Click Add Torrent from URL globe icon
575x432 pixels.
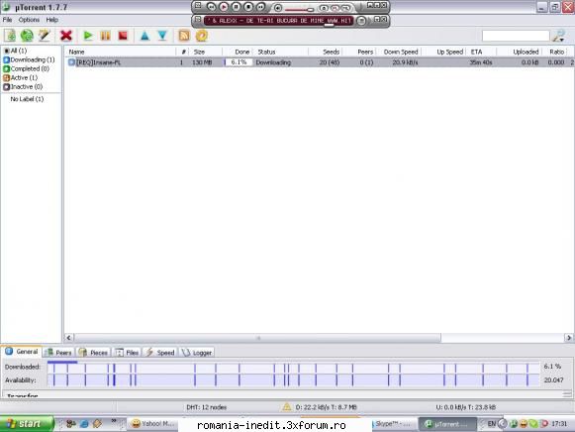click(27, 36)
